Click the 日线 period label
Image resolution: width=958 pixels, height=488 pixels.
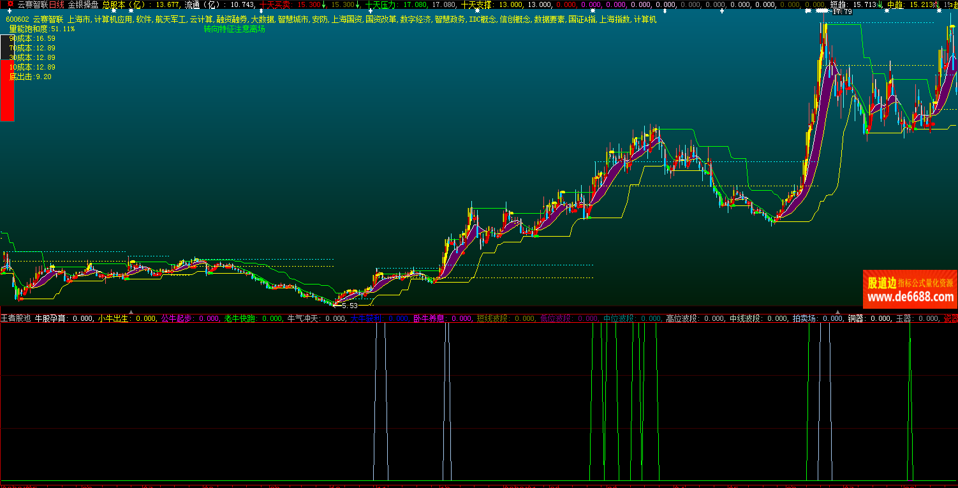[x=57, y=4]
